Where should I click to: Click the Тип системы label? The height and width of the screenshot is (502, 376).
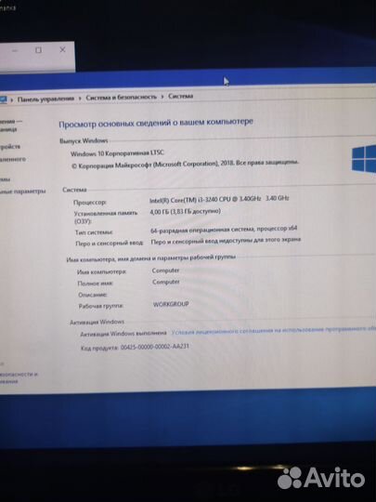tap(94, 232)
